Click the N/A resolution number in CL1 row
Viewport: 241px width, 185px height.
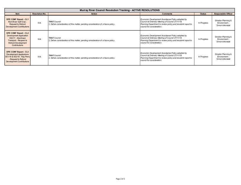tap(39, 23)
